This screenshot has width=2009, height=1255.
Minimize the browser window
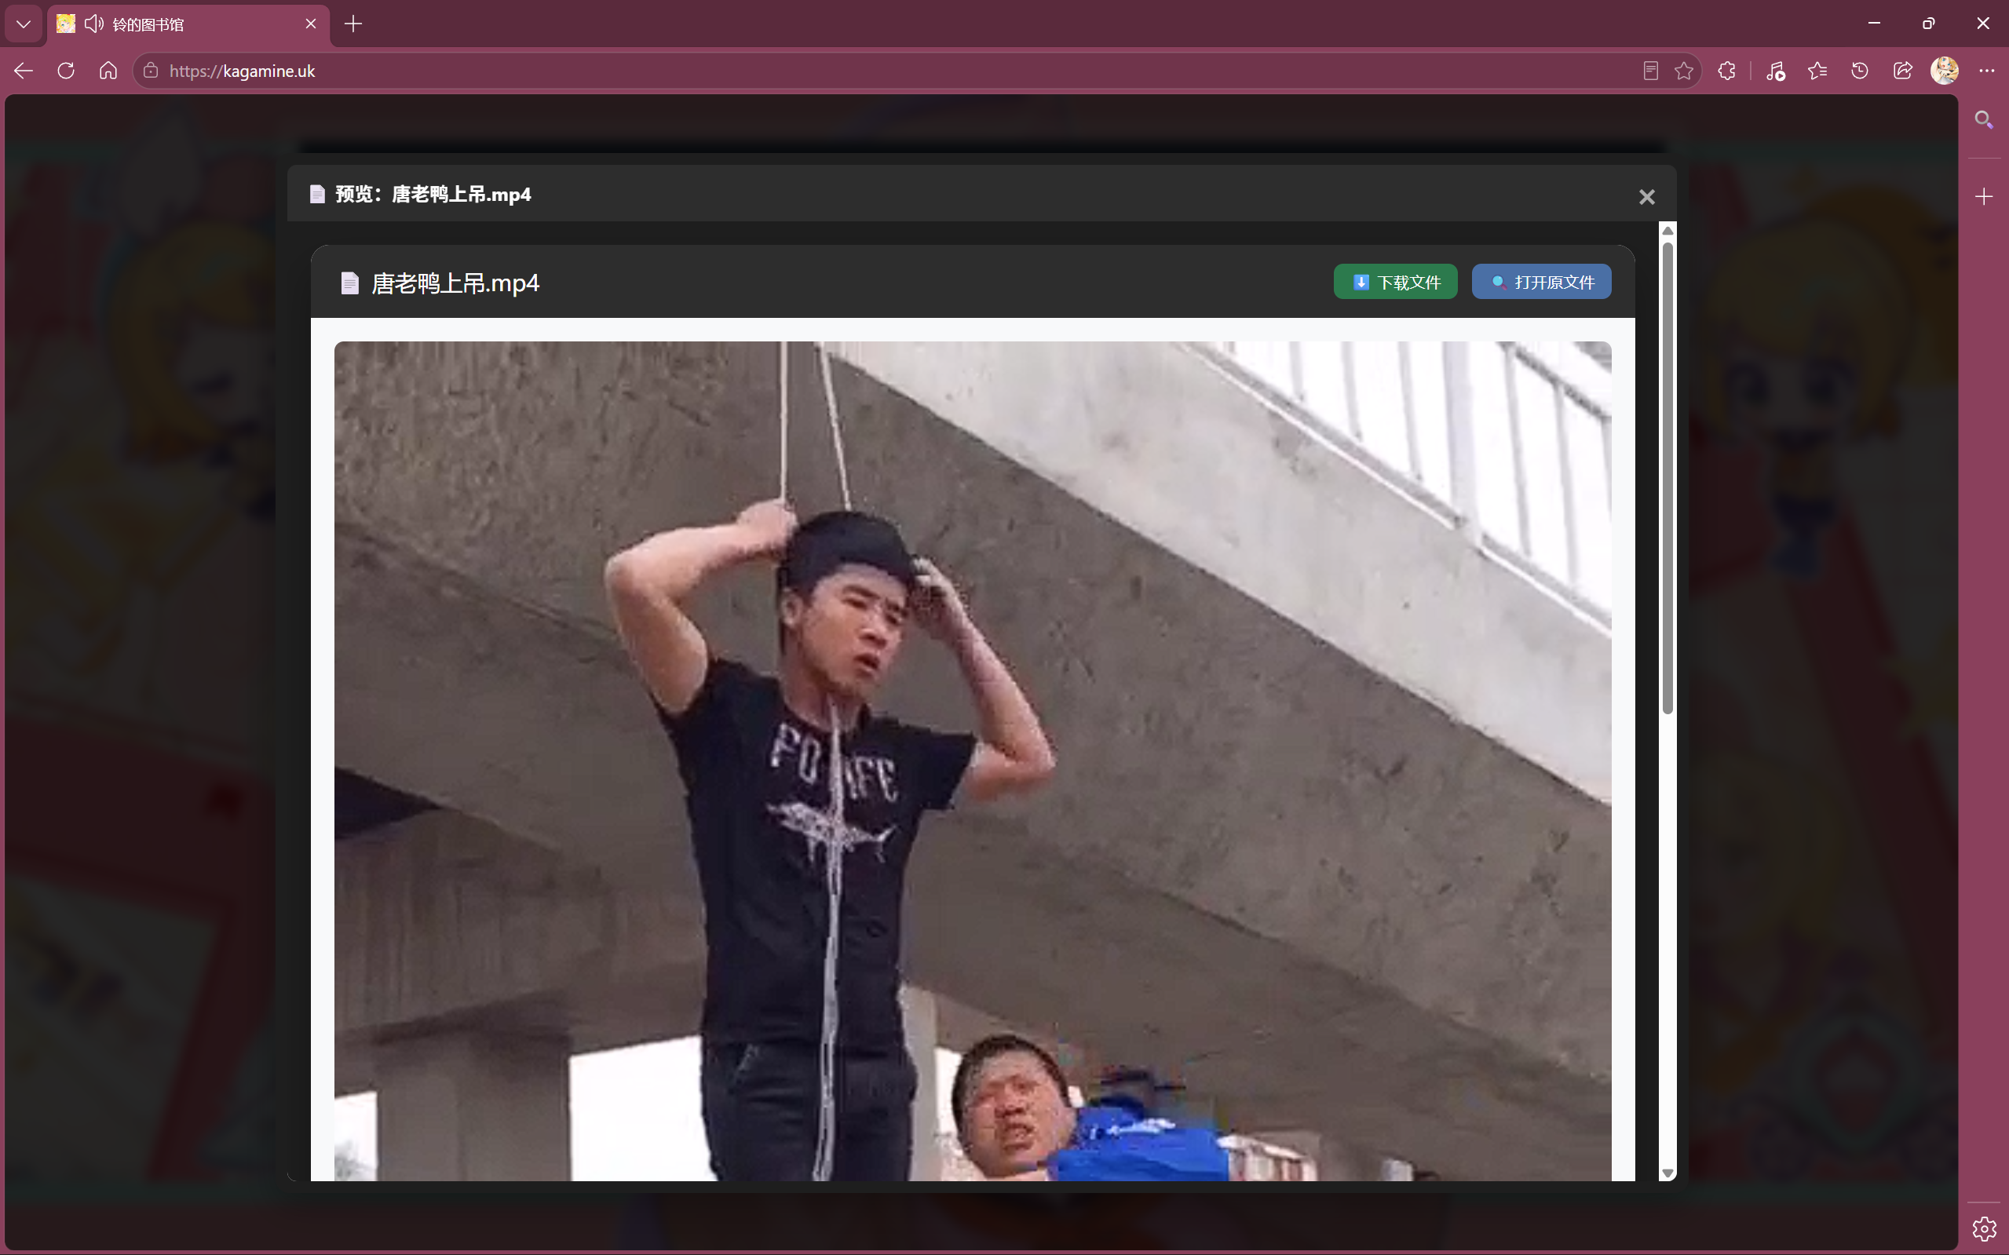point(1875,24)
